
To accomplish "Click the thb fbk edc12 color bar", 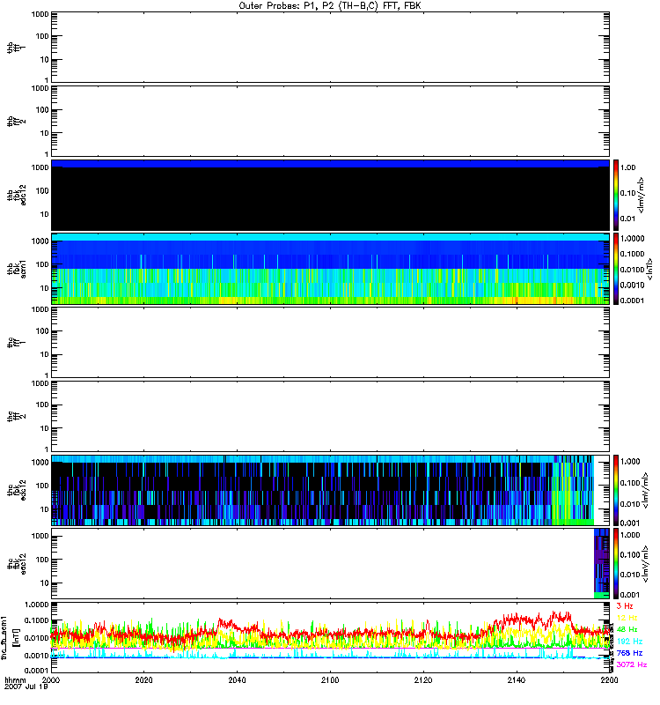I will point(619,195).
